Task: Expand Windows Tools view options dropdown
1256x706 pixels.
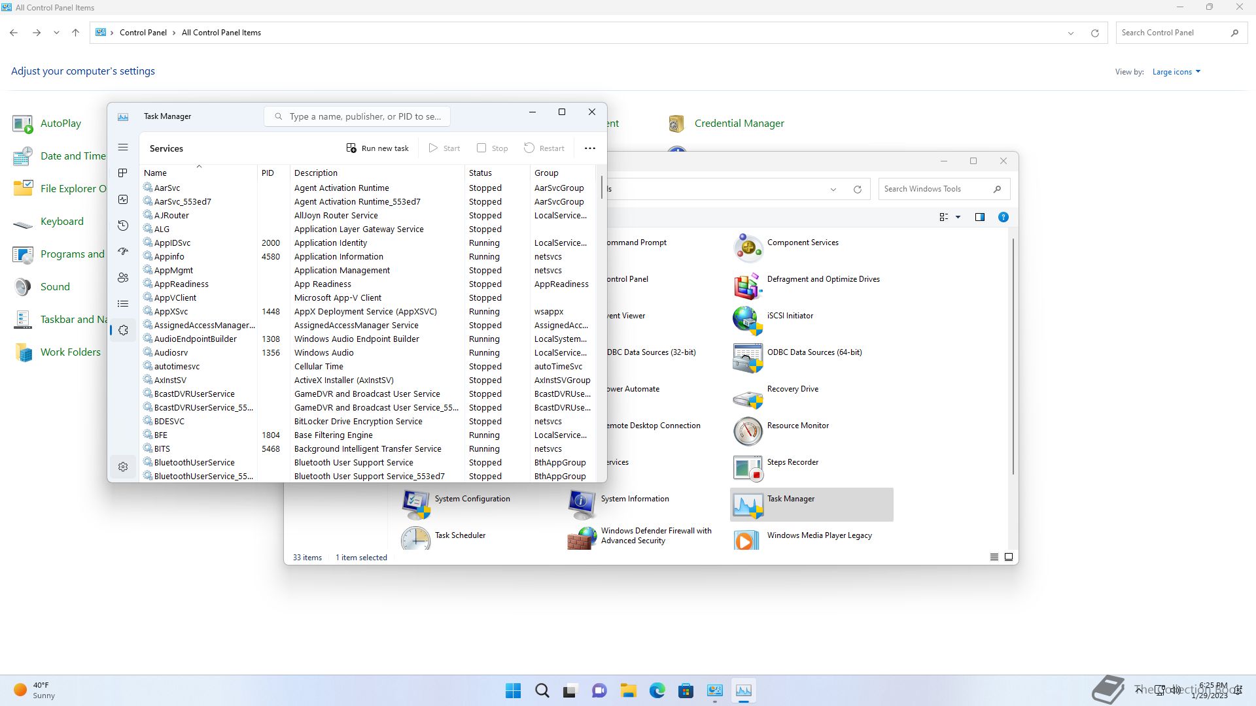Action: click(x=958, y=217)
